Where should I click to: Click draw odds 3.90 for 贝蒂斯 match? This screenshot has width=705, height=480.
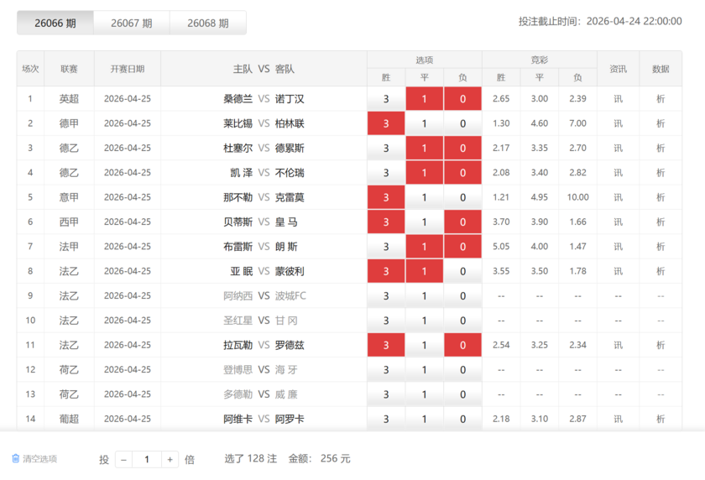(540, 222)
